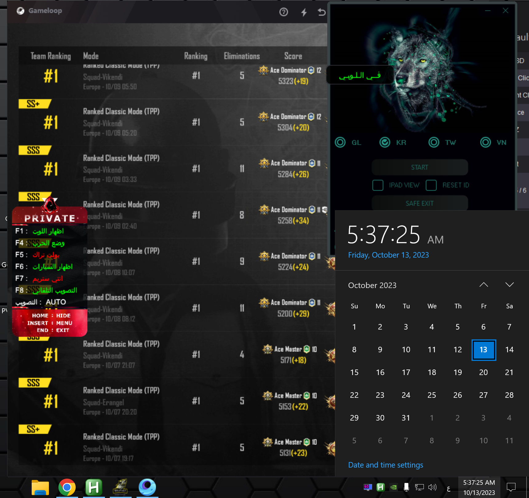Click the October 2023 month header
Screen dimensions: 529x498
click(x=372, y=285)
